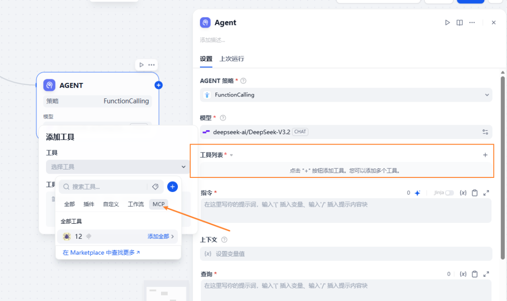Image resolution: width=507 pixels, height=301 pixels.
Task: Select the AGENT node icon on canvas
Action: pyautogui.click(x=49, y=85)
